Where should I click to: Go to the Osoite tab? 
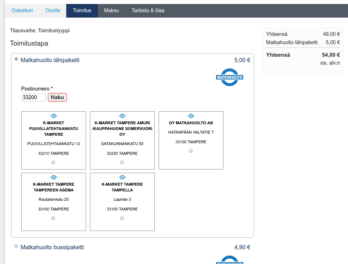[53, 10]
